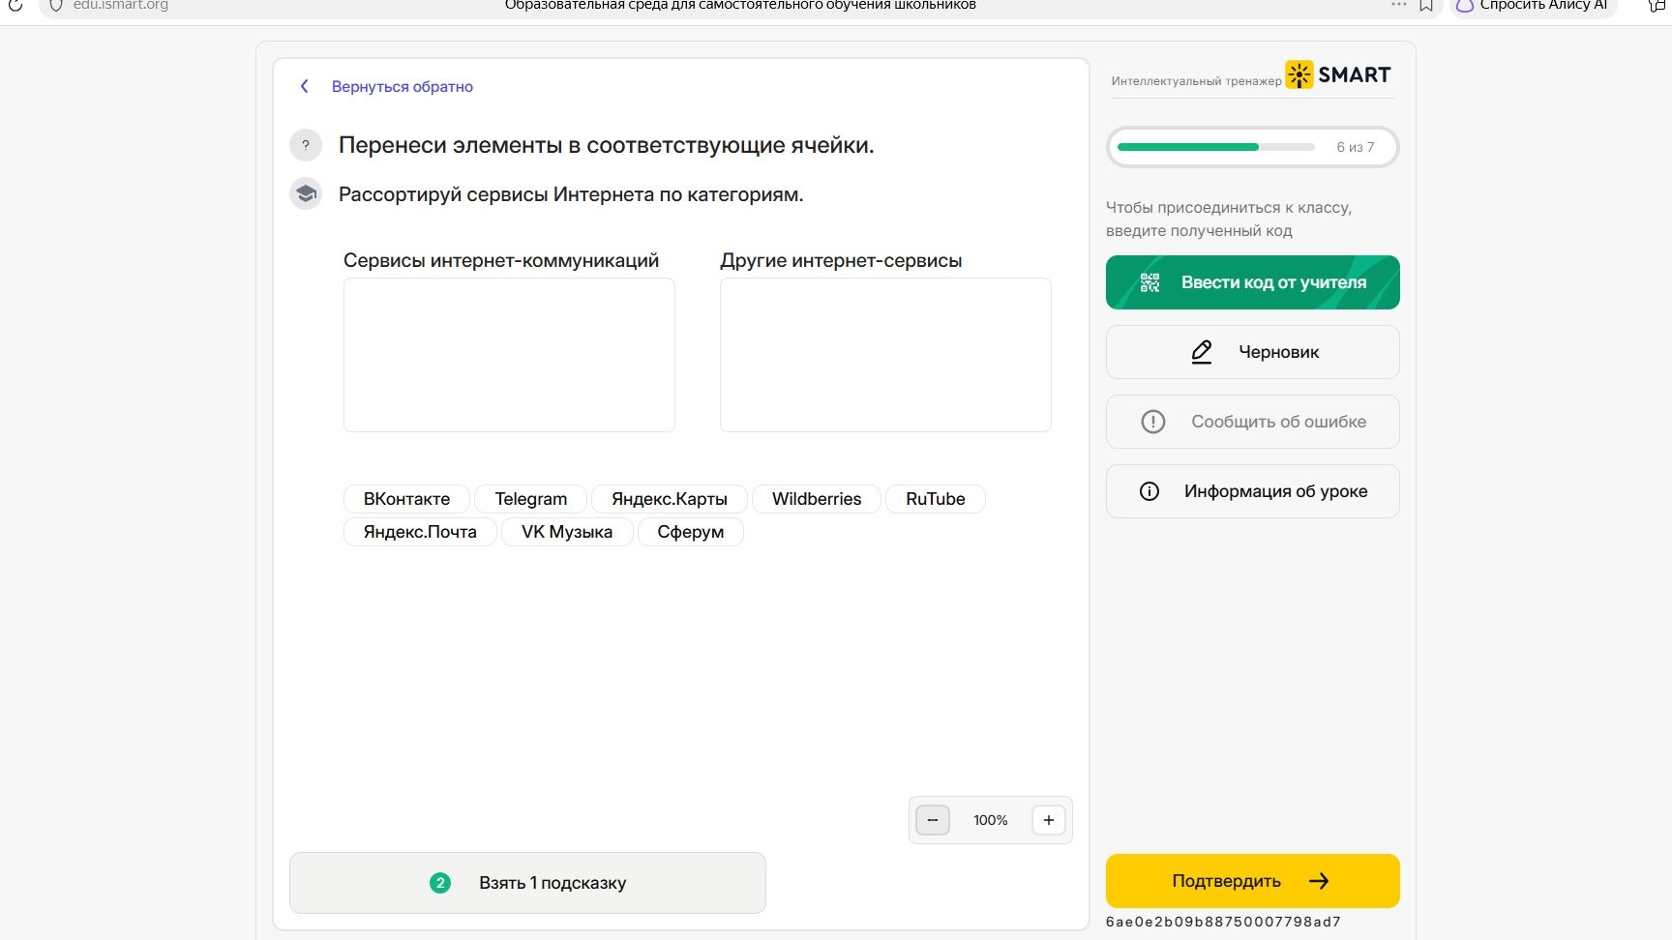This screenshot has width=1672, height=940.
Task: Click the 6 из 7 progress text
Action: pyautogui.click(x=1356, y=147)
